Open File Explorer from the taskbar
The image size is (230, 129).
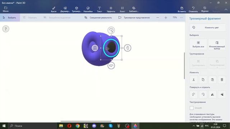click(x=61, y=126)
